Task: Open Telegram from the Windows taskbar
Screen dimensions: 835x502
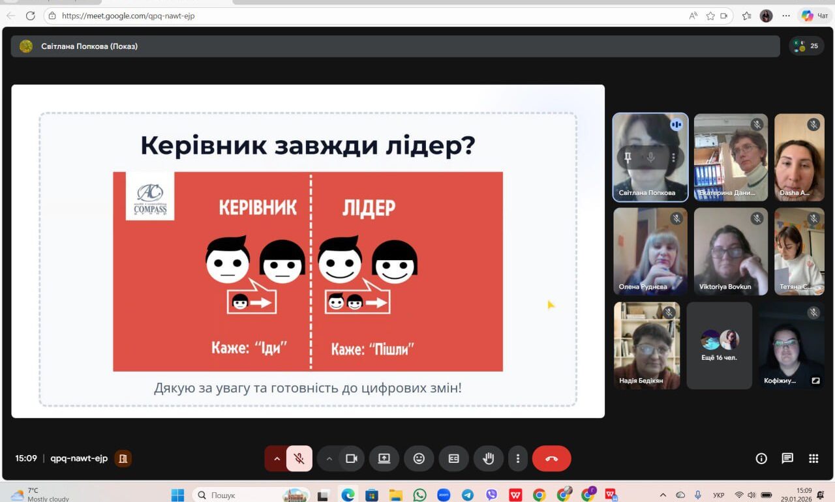Action: coord(468,495)
